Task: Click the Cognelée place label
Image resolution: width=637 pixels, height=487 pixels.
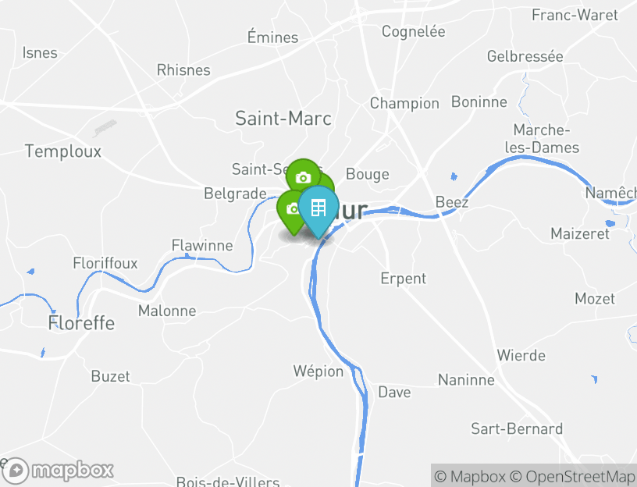Action: (414, 31)
